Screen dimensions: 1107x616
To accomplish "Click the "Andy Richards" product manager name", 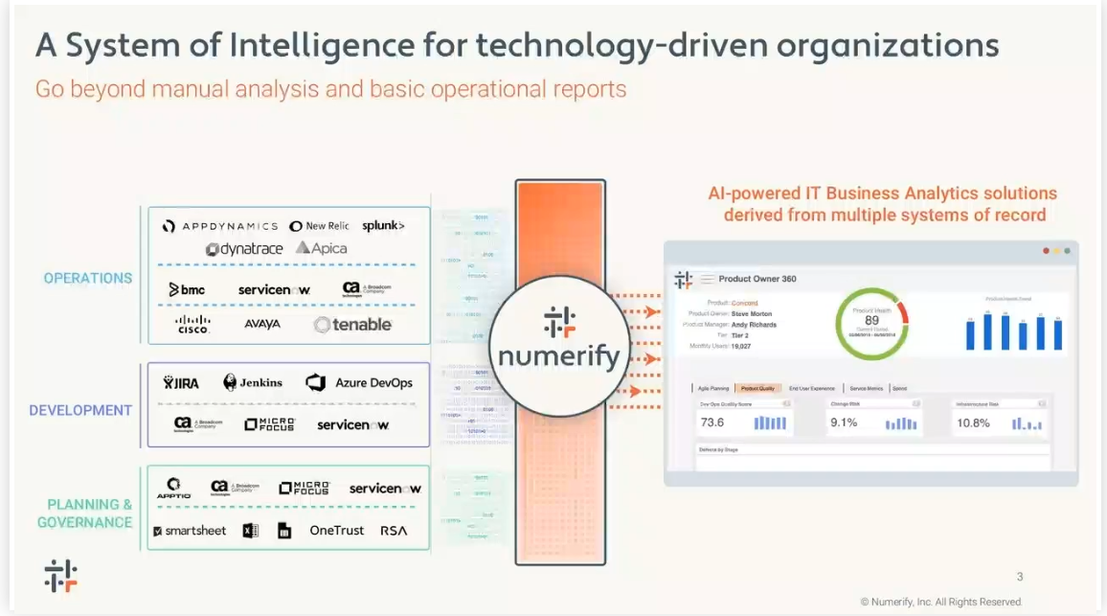I will coord(754,325).
